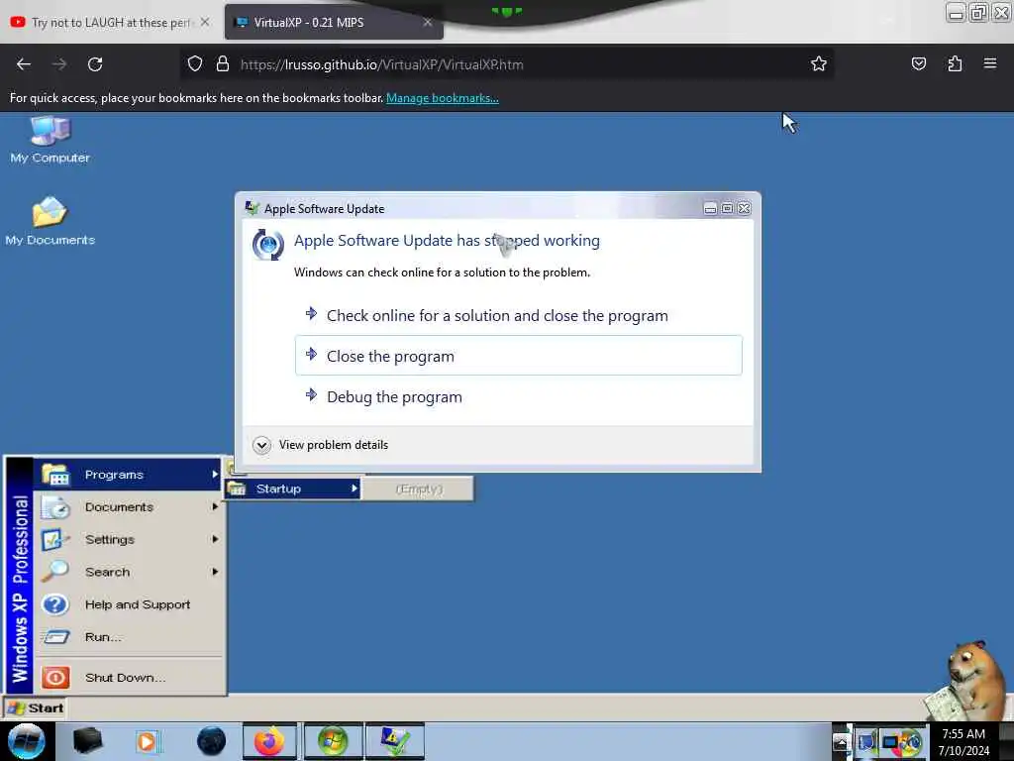Image resolution: width=1014 pixels, height=761 pixels.
Task: Click the Run icon in Start menu
Action: point(55,637)
